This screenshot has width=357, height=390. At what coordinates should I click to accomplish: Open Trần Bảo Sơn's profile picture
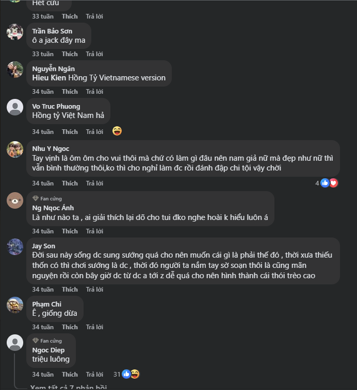[x=15, y=32]
